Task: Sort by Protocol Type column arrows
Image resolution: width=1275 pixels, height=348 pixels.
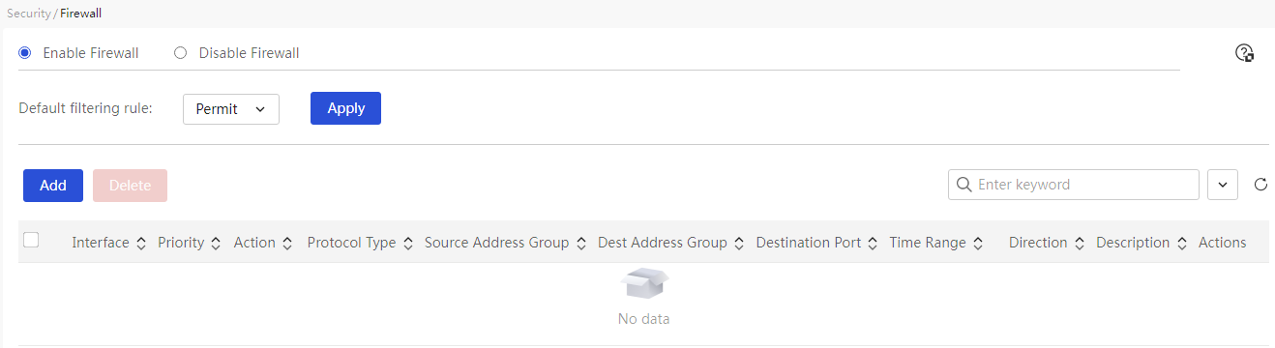Action: (x=408, y=244)
